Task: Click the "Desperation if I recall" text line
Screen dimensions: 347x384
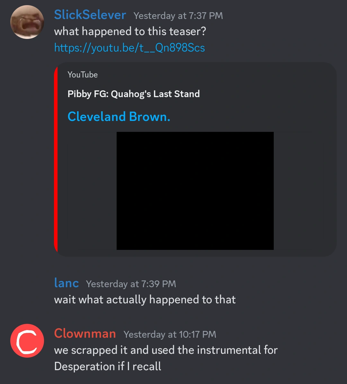Action: (x=108, y=366)
